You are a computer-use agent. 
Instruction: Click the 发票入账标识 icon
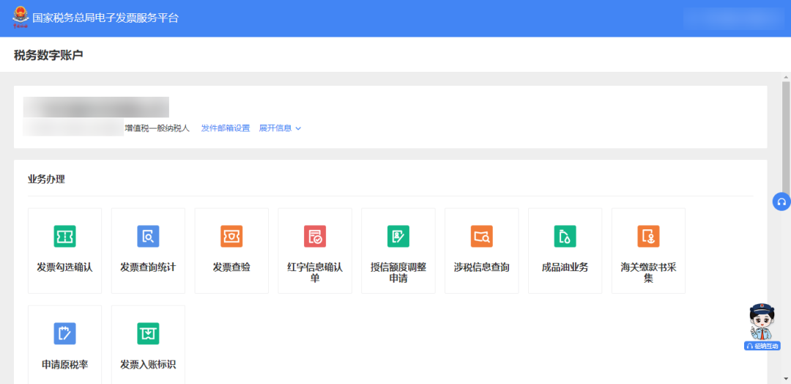click(148, 333)
